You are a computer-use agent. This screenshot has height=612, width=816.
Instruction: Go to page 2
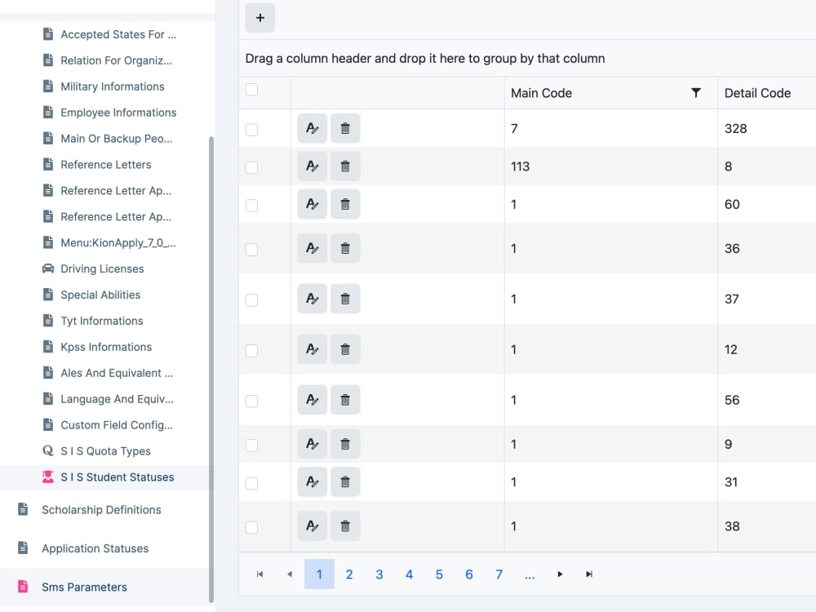(349, 574)
